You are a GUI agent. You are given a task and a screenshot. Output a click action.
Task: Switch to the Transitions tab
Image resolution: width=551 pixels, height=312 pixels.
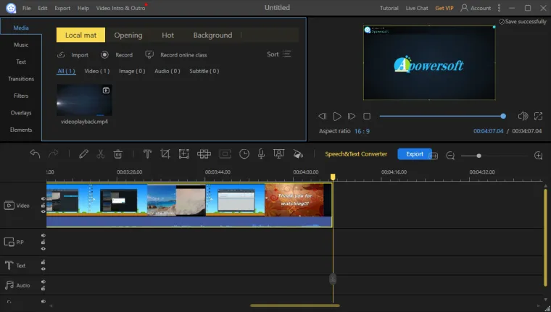21,79
